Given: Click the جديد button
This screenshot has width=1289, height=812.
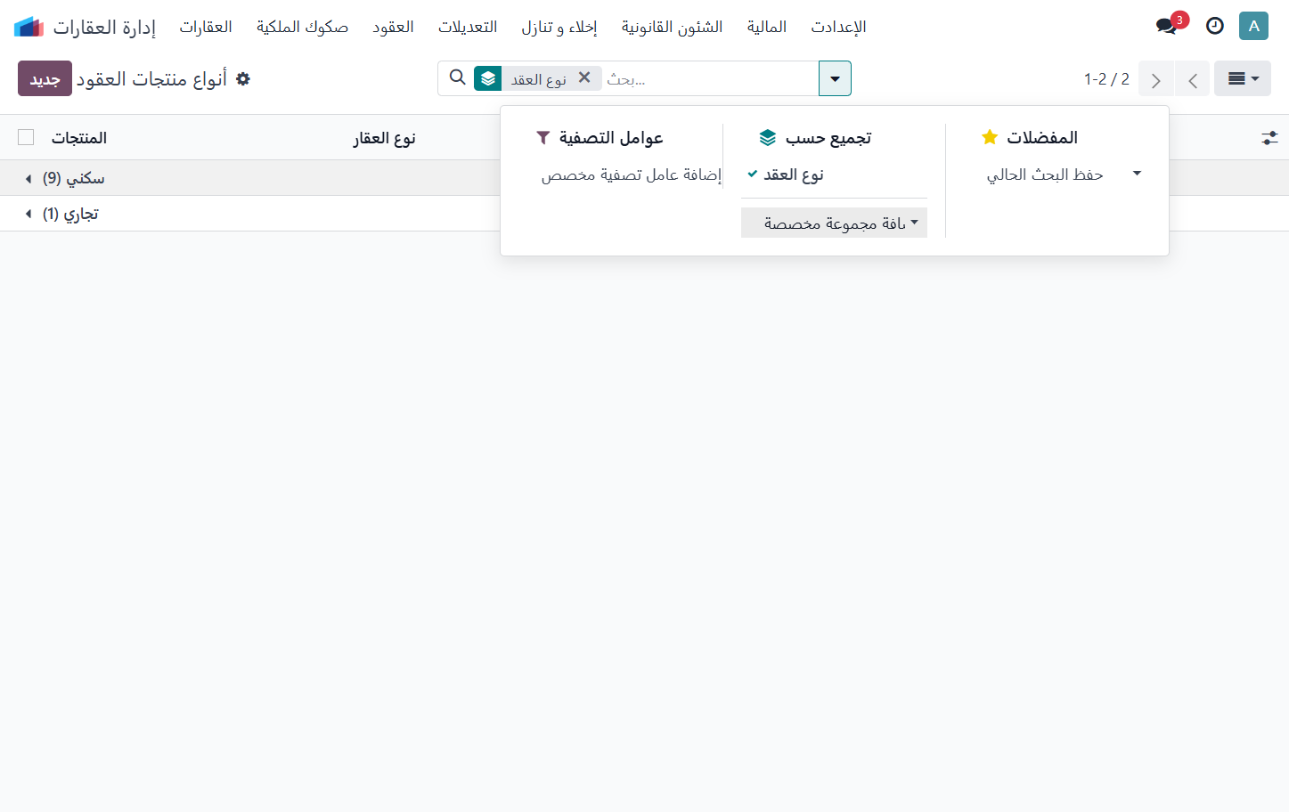Looking at the screenshot, I should (x=45, y=78).
